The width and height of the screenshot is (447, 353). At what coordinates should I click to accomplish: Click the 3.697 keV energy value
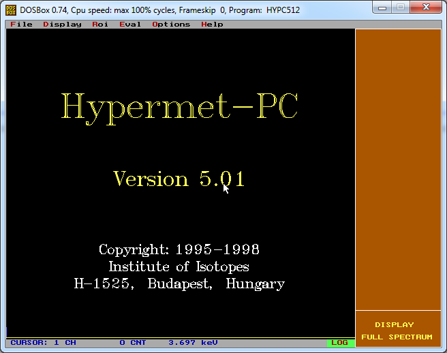click(x=193, y=343)
